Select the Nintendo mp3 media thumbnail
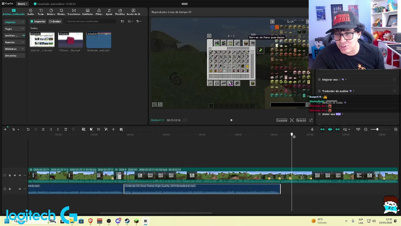This screenshot has height=226, width=401. click(99, 40)
